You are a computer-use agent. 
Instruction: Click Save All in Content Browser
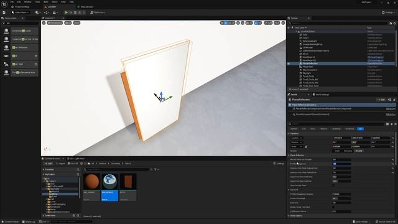click(73, 164)
